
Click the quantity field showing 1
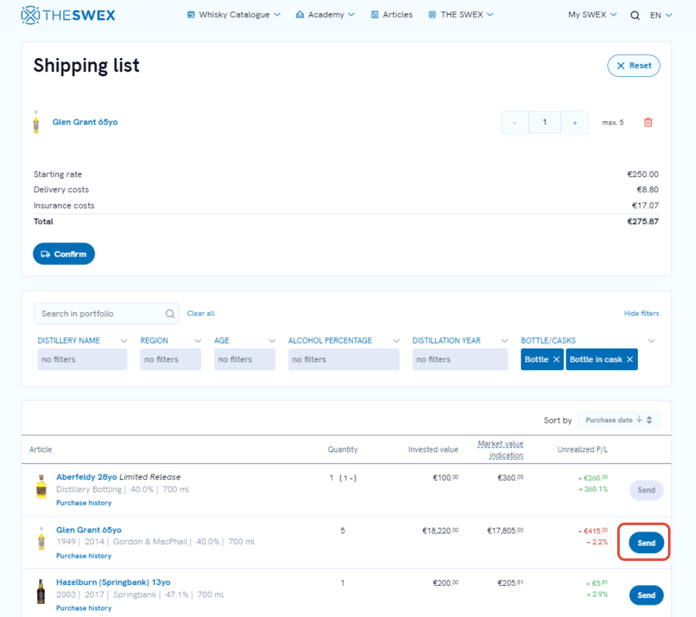[x=545, y=122]
